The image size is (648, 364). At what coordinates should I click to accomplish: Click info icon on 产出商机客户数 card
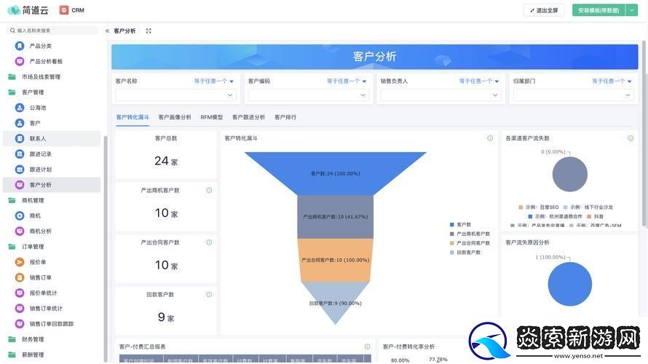point(209,191)
